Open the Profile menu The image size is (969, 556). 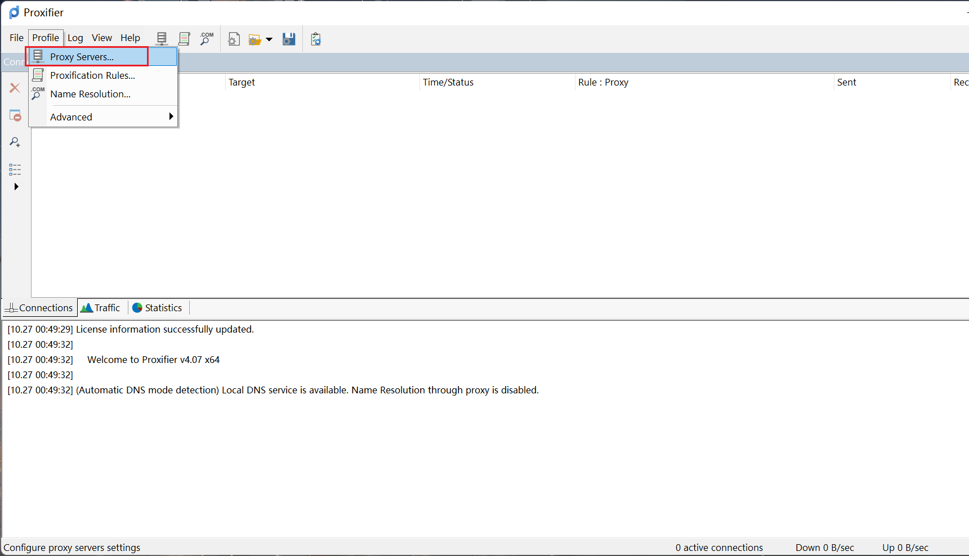(x=46, y=38)
